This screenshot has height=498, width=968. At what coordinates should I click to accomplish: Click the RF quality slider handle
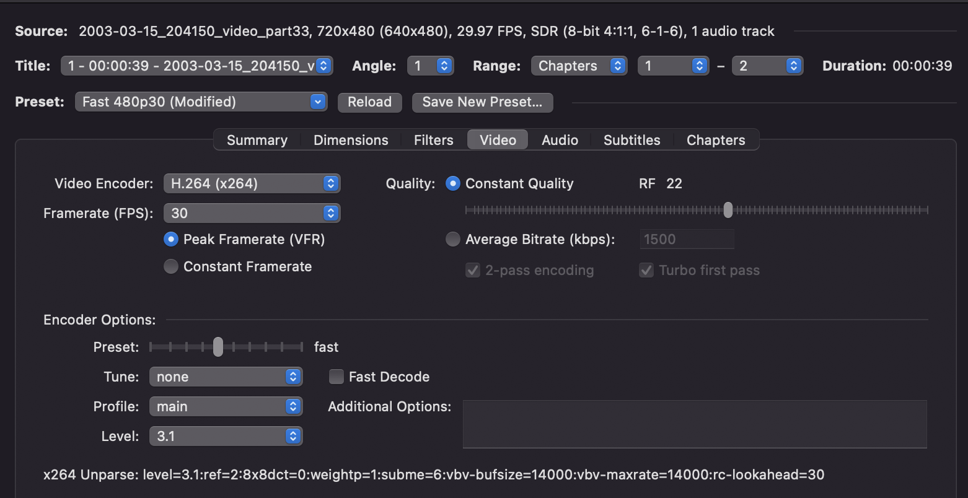click(x=728, y=210)
